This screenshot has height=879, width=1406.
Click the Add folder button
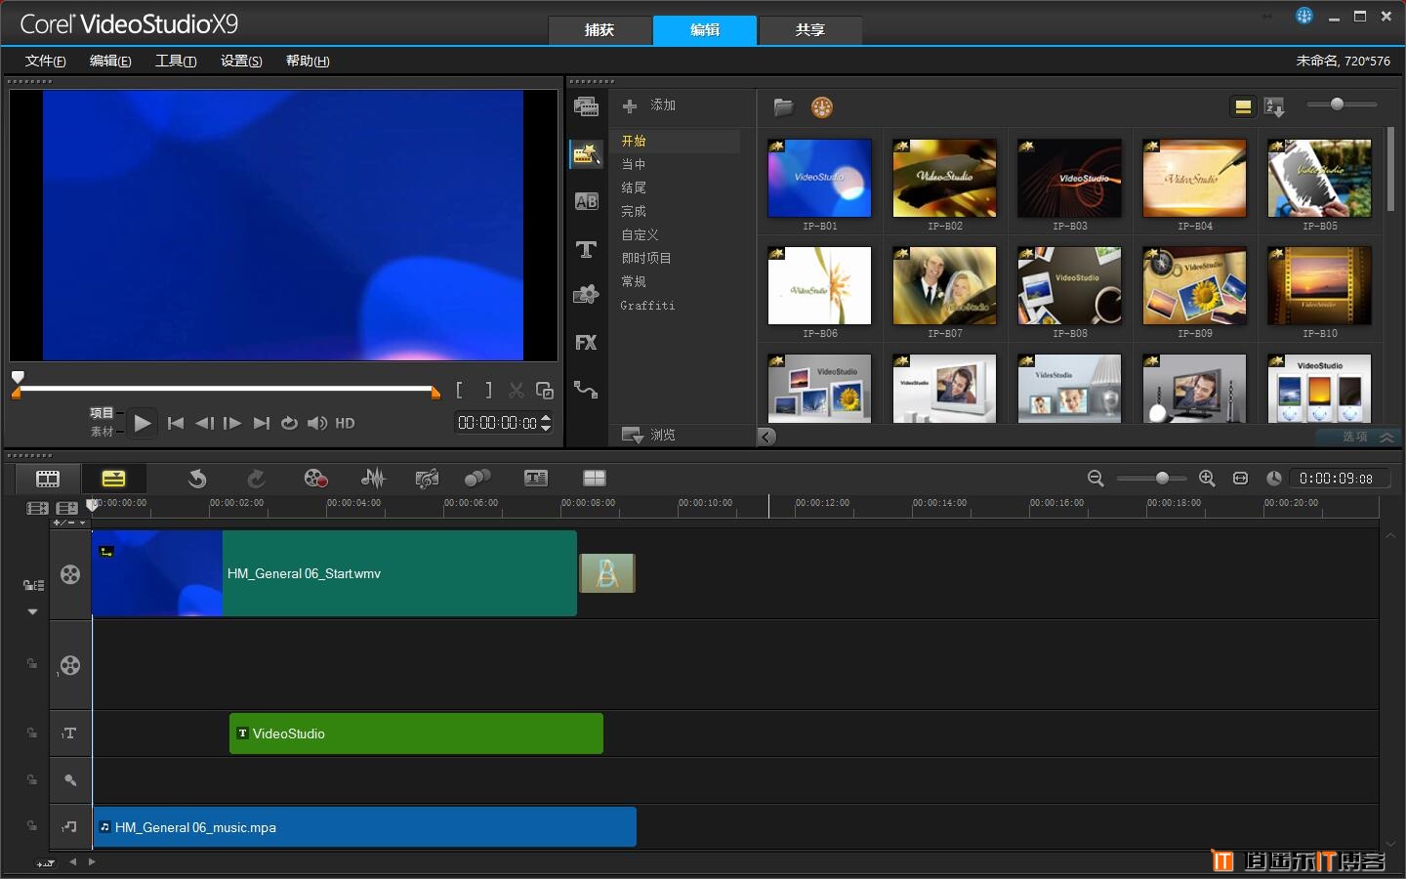click(x=649, y=105)
